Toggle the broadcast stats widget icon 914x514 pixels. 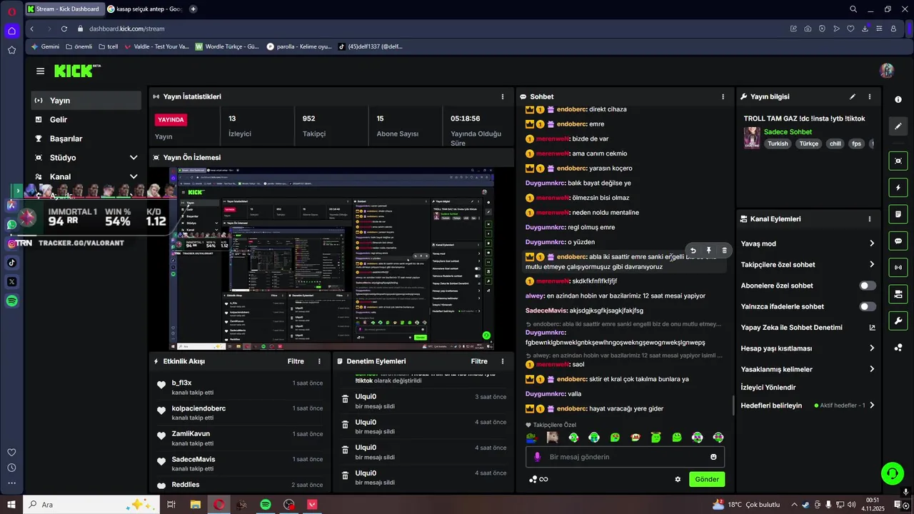[x=898, y=268]
